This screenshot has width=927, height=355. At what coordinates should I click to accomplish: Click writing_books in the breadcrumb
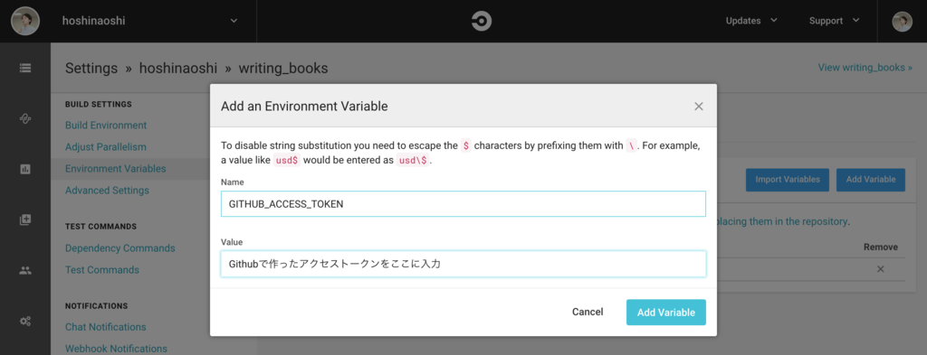283,69
